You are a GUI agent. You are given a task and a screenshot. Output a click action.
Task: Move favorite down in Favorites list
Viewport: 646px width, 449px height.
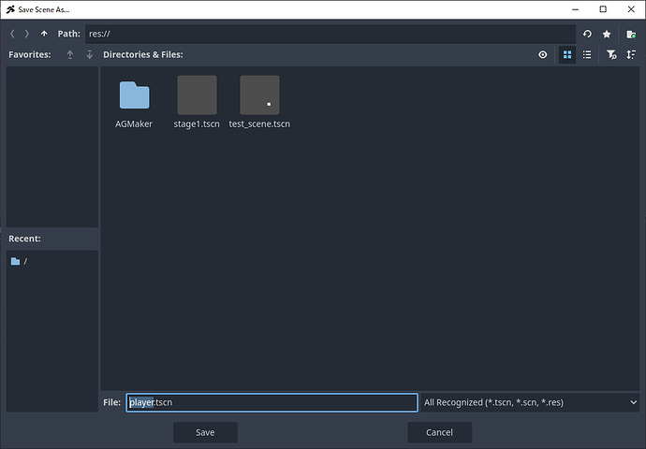[x=90, y=55]
